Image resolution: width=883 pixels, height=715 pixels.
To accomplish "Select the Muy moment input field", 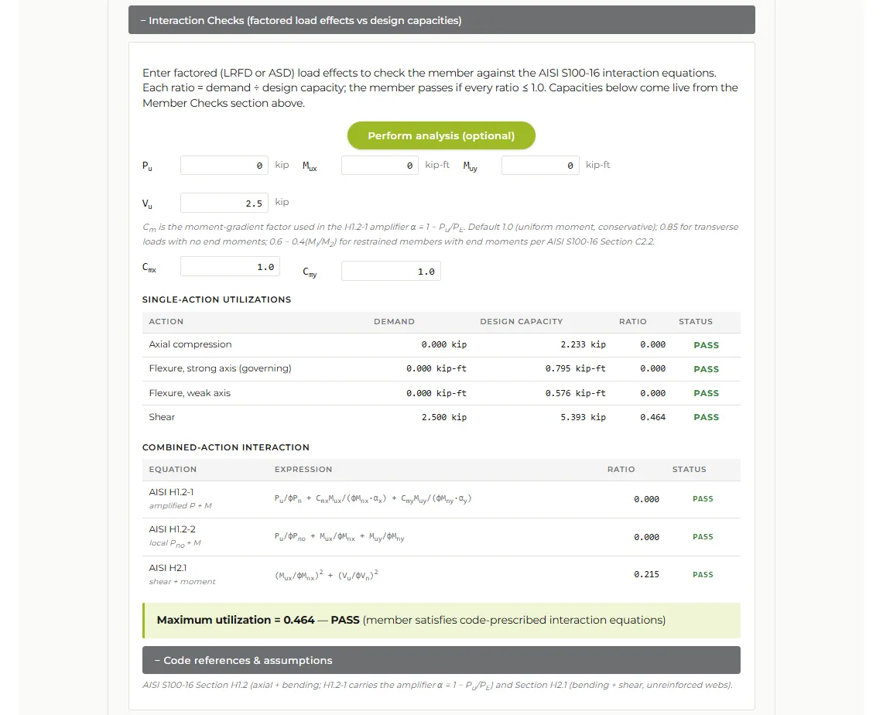I will (x=540, y=166).
